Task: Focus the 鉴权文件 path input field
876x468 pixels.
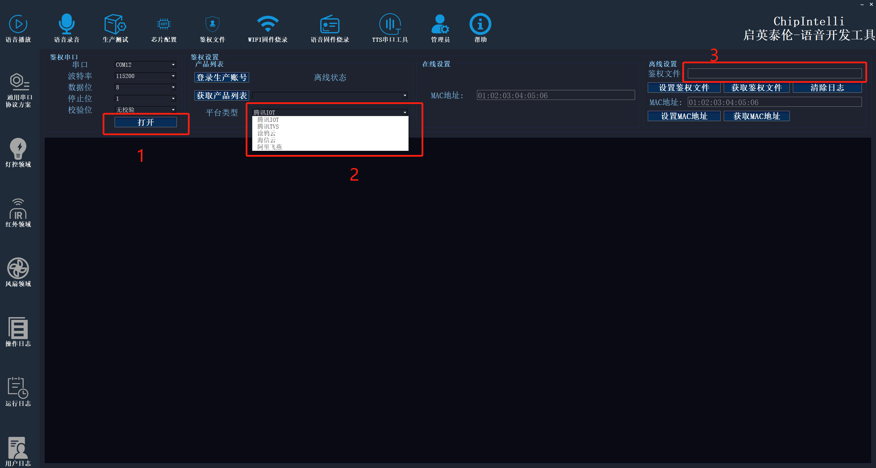Action: [775, 73]
